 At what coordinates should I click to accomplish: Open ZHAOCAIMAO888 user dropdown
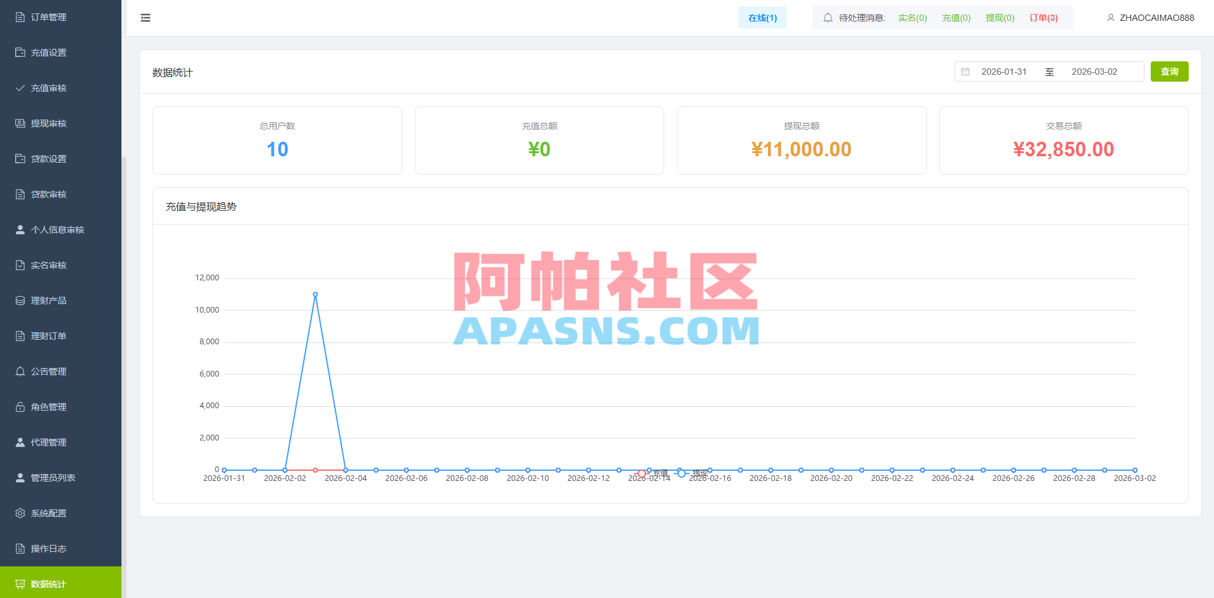[x=1151, y=18]
